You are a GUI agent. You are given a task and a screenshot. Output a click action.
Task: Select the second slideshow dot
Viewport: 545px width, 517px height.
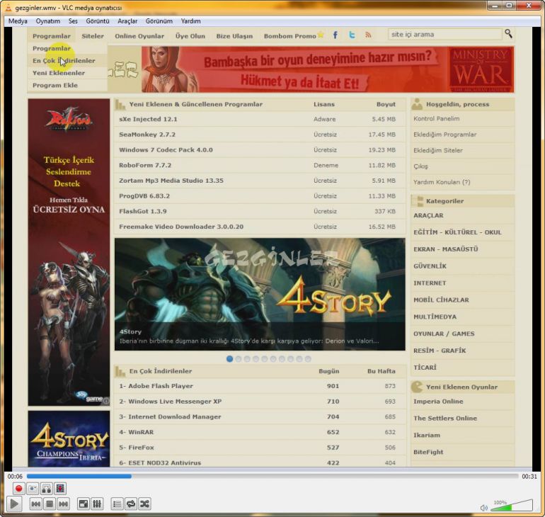tap(238, 359)
